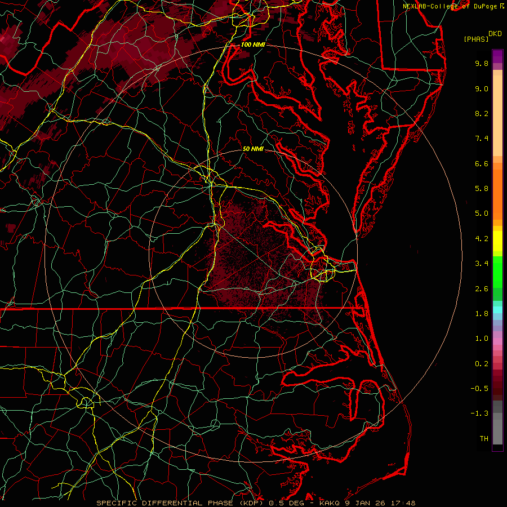507x507 pixels.
Task: Click the -0.5 value on the scale
Action: click(479, 388)
